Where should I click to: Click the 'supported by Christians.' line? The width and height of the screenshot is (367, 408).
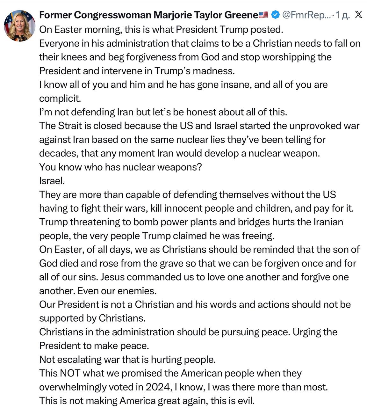(92, 318)
